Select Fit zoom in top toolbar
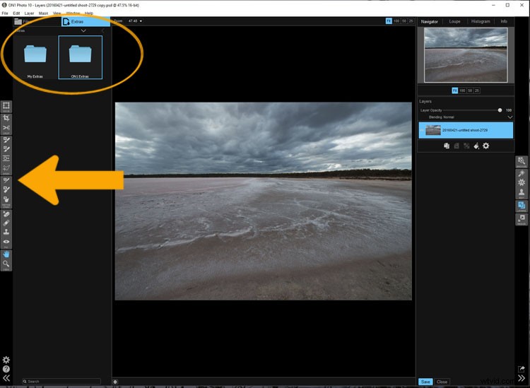530x388 pixels. (x=389, y=21)
